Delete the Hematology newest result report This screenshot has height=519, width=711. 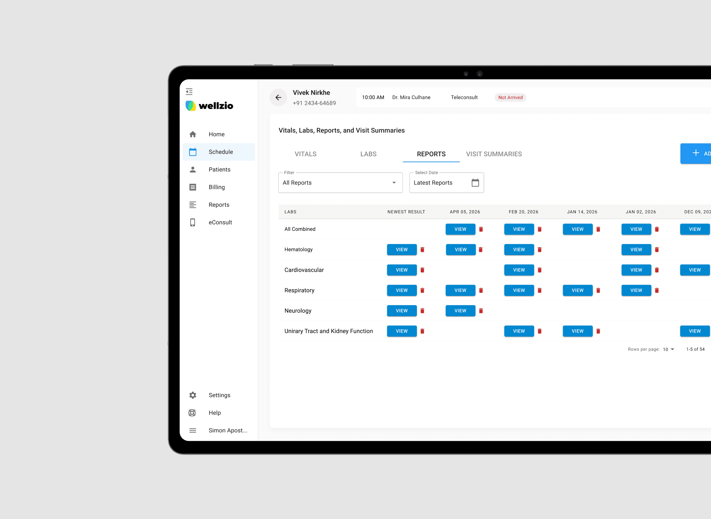pyautogui.click(x=422, y=250)
